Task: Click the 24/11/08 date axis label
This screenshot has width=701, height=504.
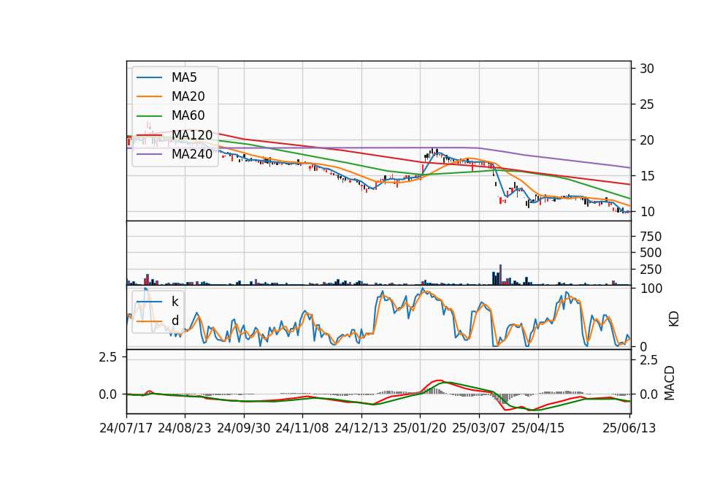Action: pyautogui.click(x=302, y=428)
